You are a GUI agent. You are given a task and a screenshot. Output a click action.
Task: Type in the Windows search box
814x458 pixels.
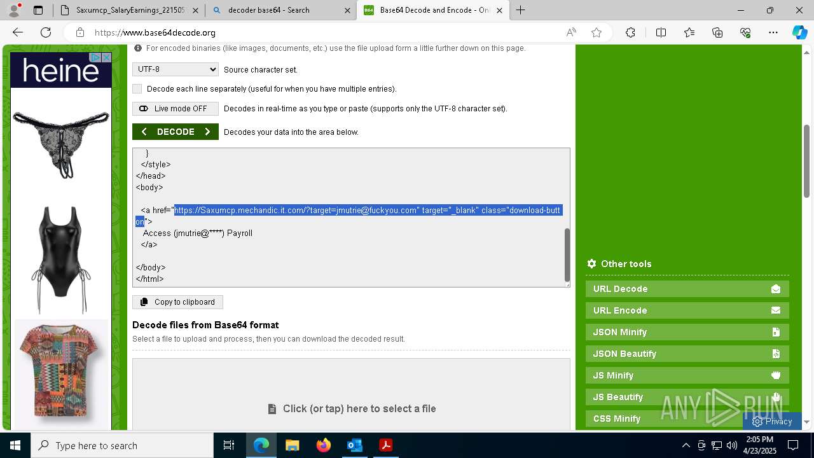[x=122, y=445]
